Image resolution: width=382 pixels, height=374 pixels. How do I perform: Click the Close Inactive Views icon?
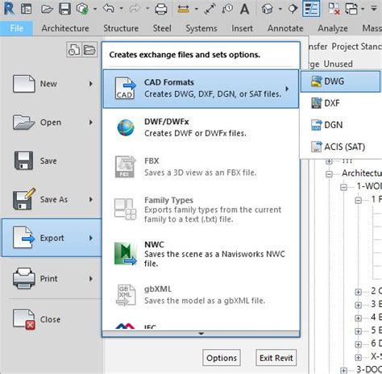click(334, 9)
